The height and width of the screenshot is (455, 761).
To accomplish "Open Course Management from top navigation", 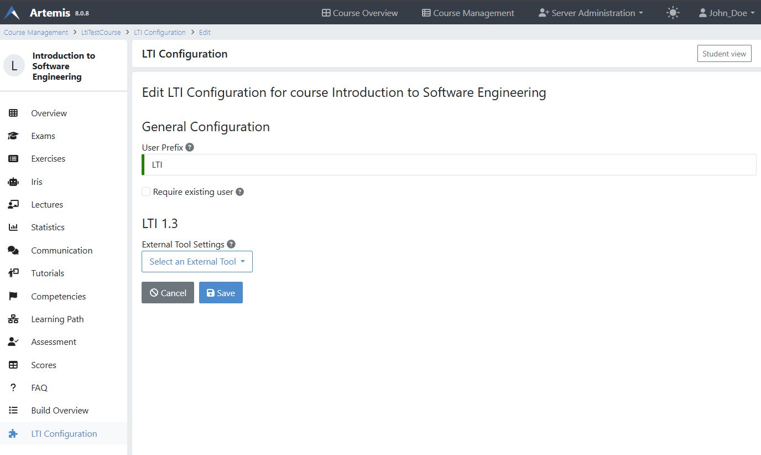I will 468,12.
